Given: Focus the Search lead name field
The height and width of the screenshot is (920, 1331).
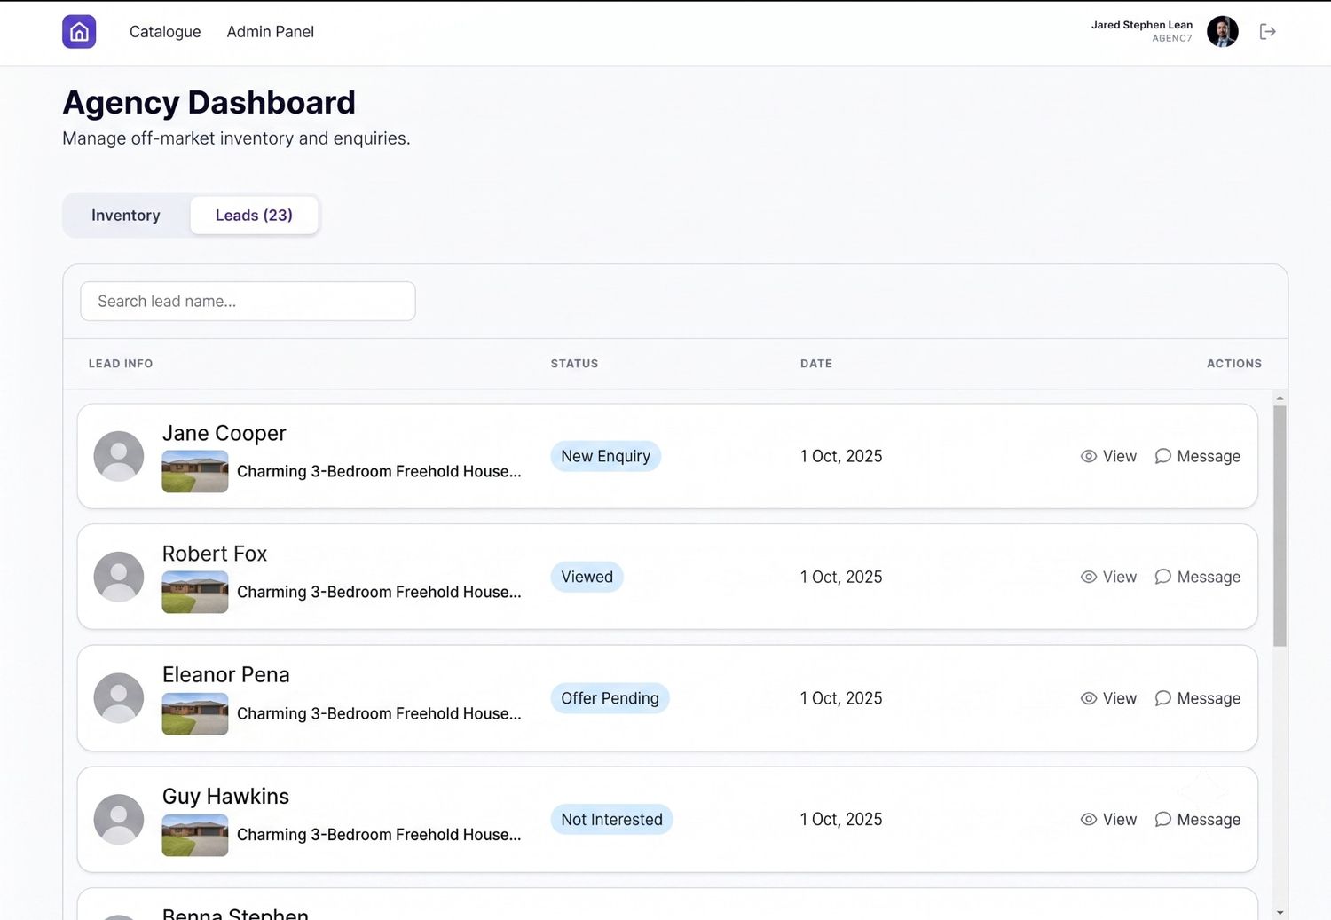Looking at the screenshot, I should point(248,302).
